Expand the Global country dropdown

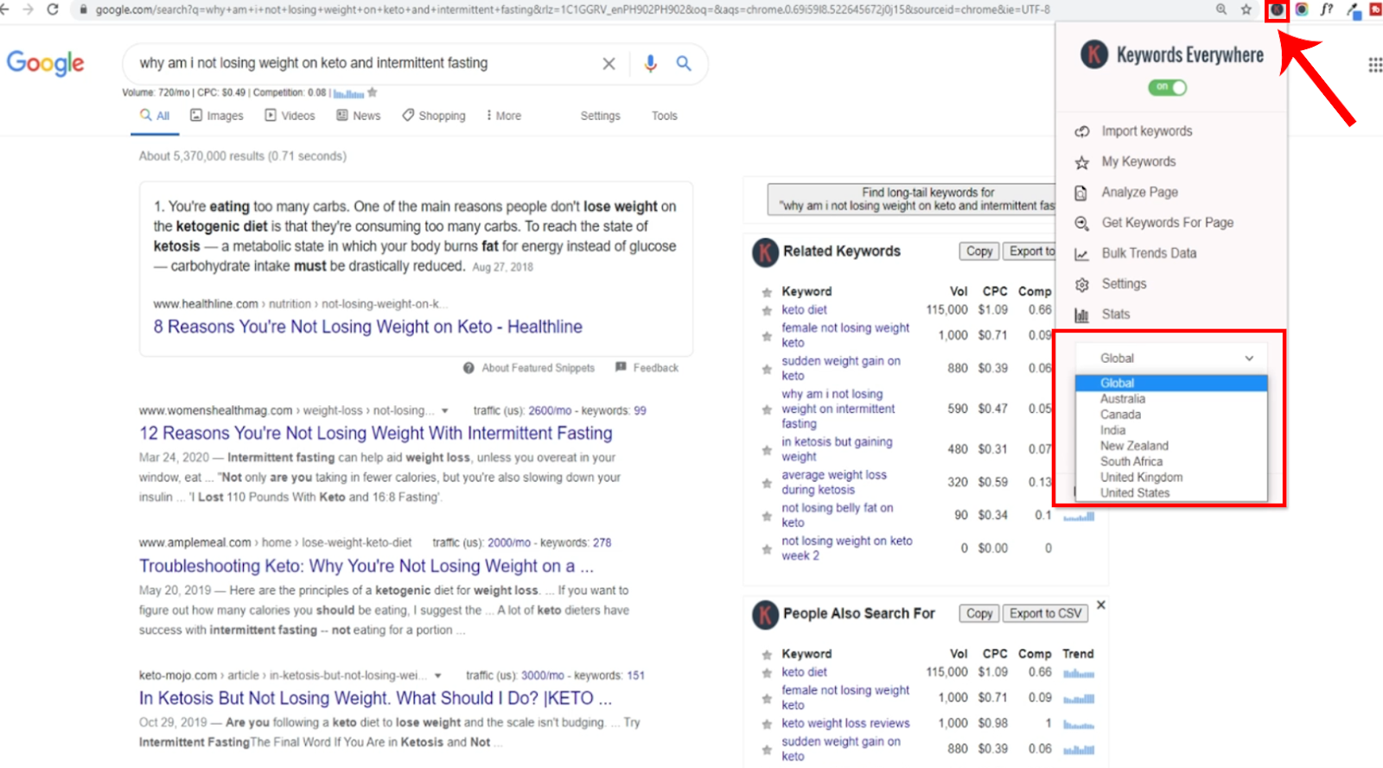pyautogui.click(x=1170, y=359)
